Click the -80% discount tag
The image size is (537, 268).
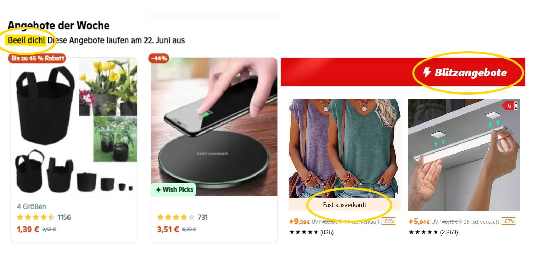point(388,221)
